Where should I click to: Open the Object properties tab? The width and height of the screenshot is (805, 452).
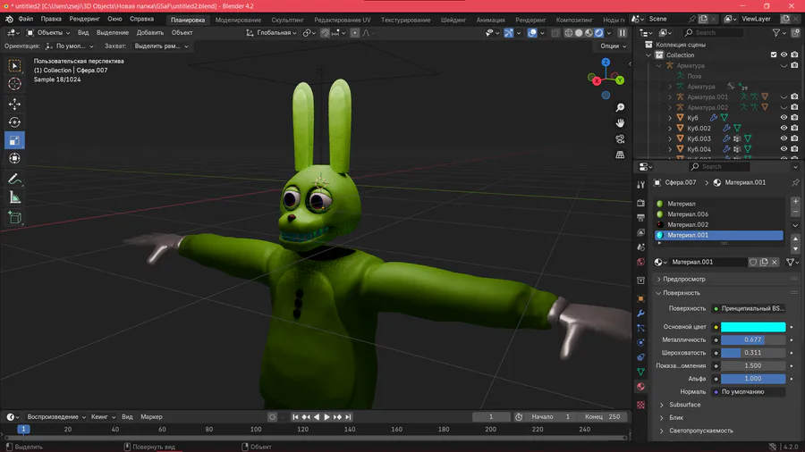pos(640,298)
